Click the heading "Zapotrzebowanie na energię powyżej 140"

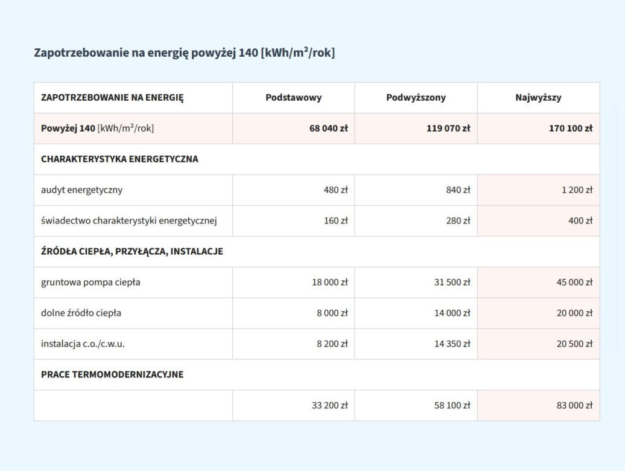tap(184, 53)
